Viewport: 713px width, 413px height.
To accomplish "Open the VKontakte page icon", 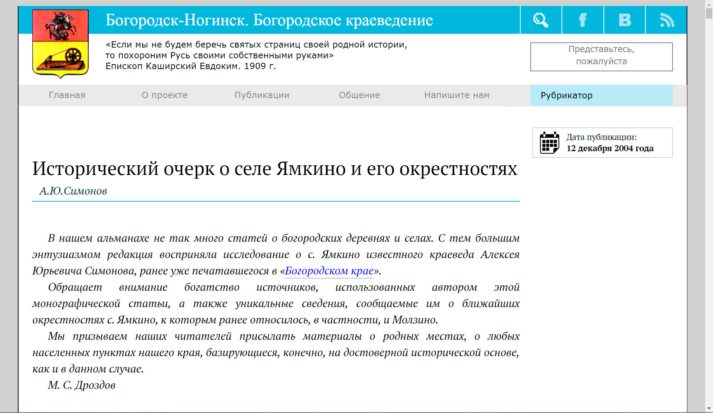I will tap(625, 20).
